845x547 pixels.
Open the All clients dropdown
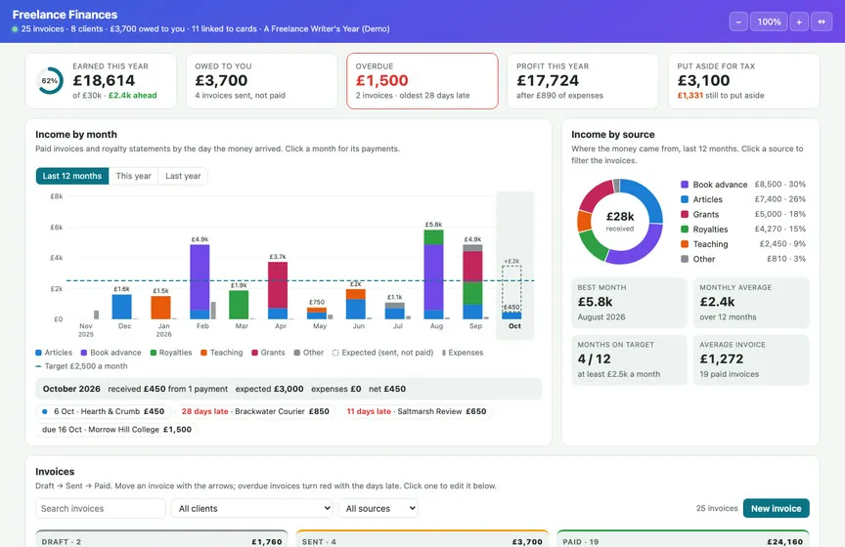pos(252,508)
